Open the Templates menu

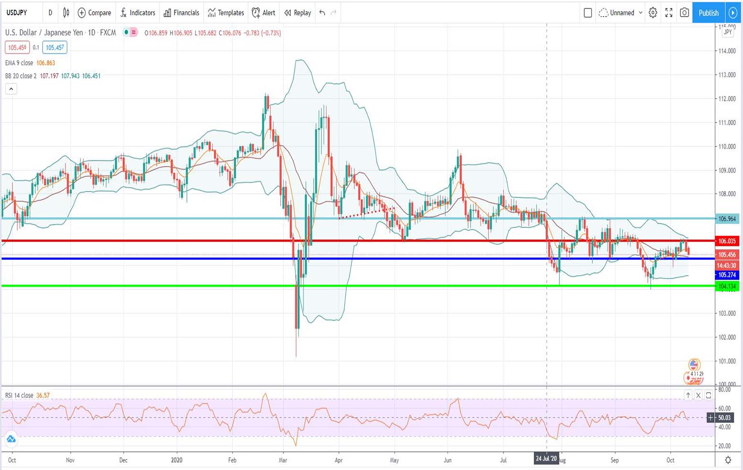pyautogui.click(x=226, y=13)
